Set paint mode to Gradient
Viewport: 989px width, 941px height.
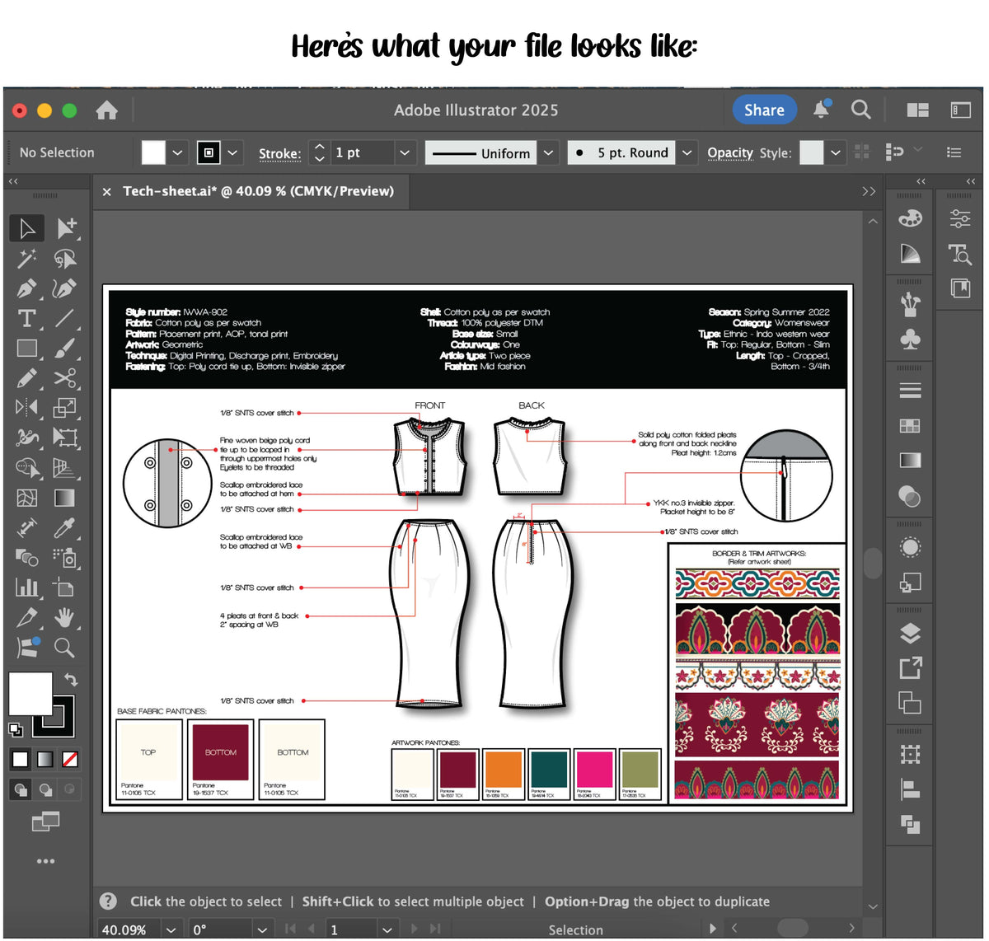tap(45, 759)
